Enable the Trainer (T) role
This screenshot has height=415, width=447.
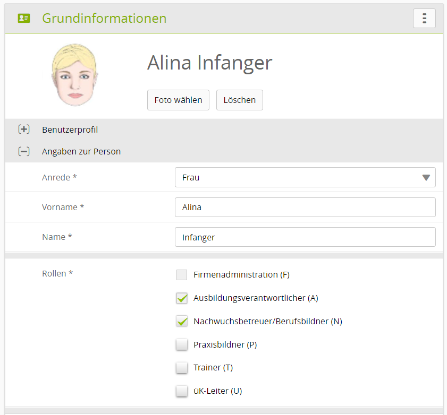coord(182,368)
